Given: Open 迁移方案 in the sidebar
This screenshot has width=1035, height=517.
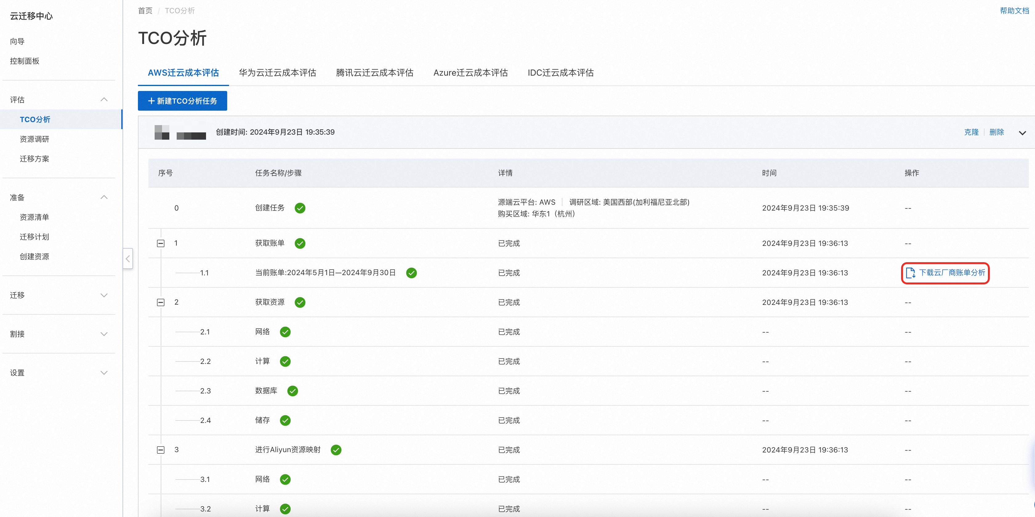Looking at the screenshot, I should (x=34, y=159).
